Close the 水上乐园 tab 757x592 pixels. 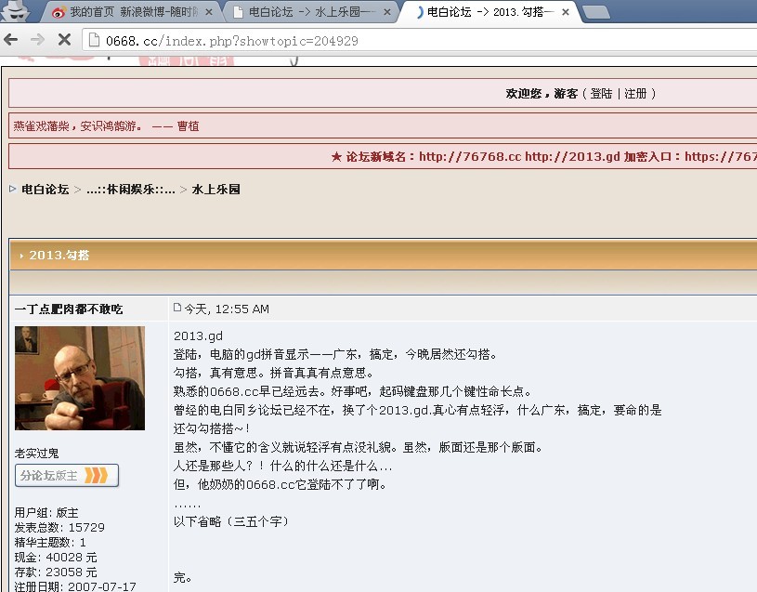390,12
